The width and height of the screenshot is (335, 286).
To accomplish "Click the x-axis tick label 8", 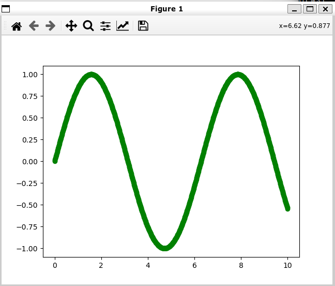I will pyautogui.click(x=241, y=265).
